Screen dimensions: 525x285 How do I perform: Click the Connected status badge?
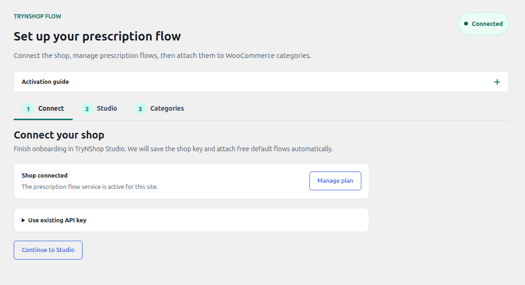(x=483, y=24)
